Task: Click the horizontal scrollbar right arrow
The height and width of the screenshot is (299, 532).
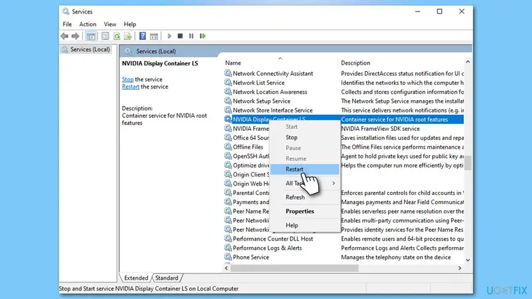Action: [x=460, y=268]
